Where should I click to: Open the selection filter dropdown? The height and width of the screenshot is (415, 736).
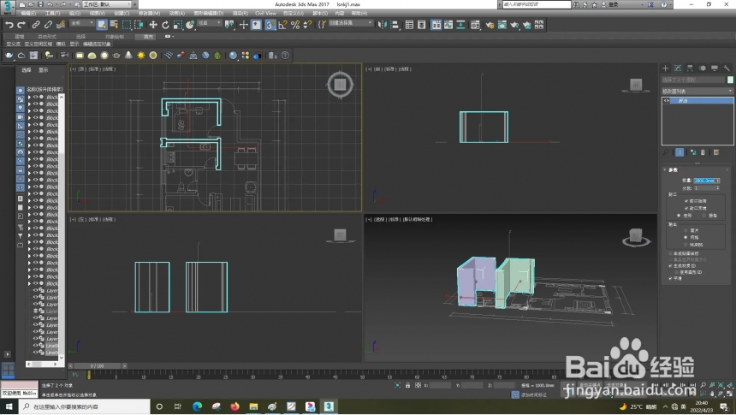pos(81,23)
